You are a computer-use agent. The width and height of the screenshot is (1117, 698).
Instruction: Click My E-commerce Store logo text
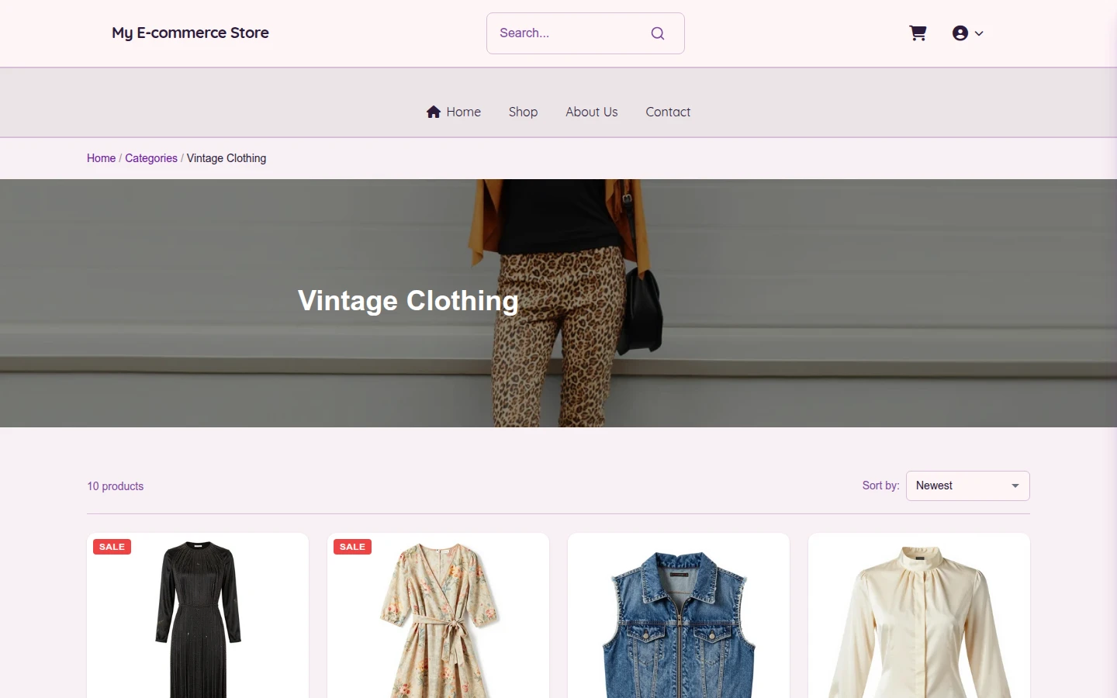(x=190, y=33)
